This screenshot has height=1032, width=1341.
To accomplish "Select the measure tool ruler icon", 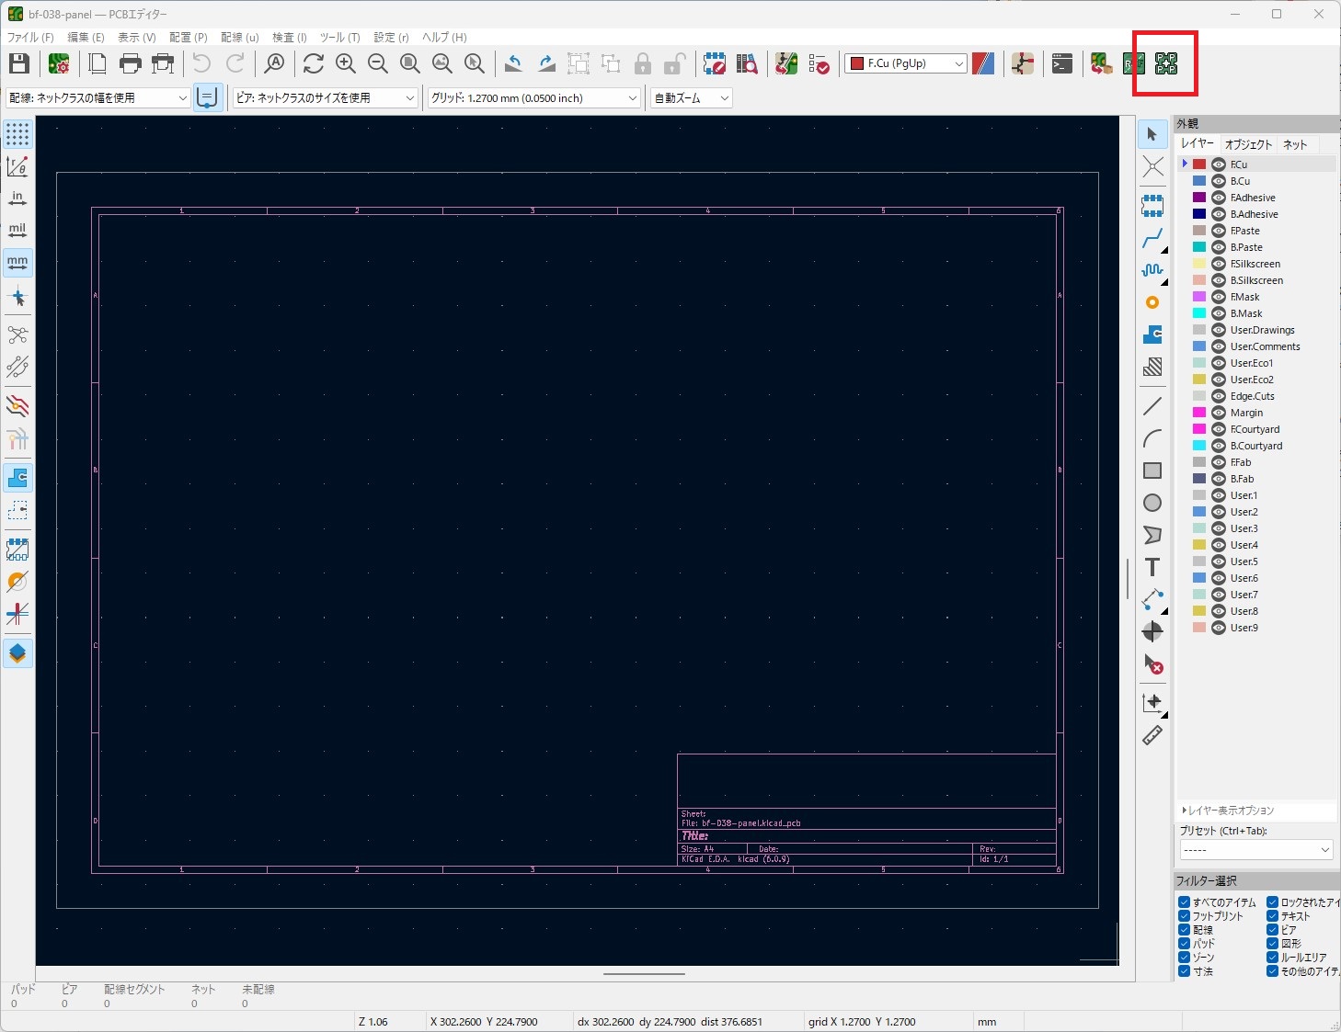I will point(1152,735).
